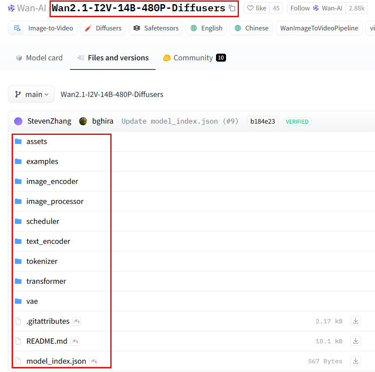The width and height of the screenshot is (375, 372).
Task: Select the WanImageToVideoPipeline tag
Action: coord(319,28)
